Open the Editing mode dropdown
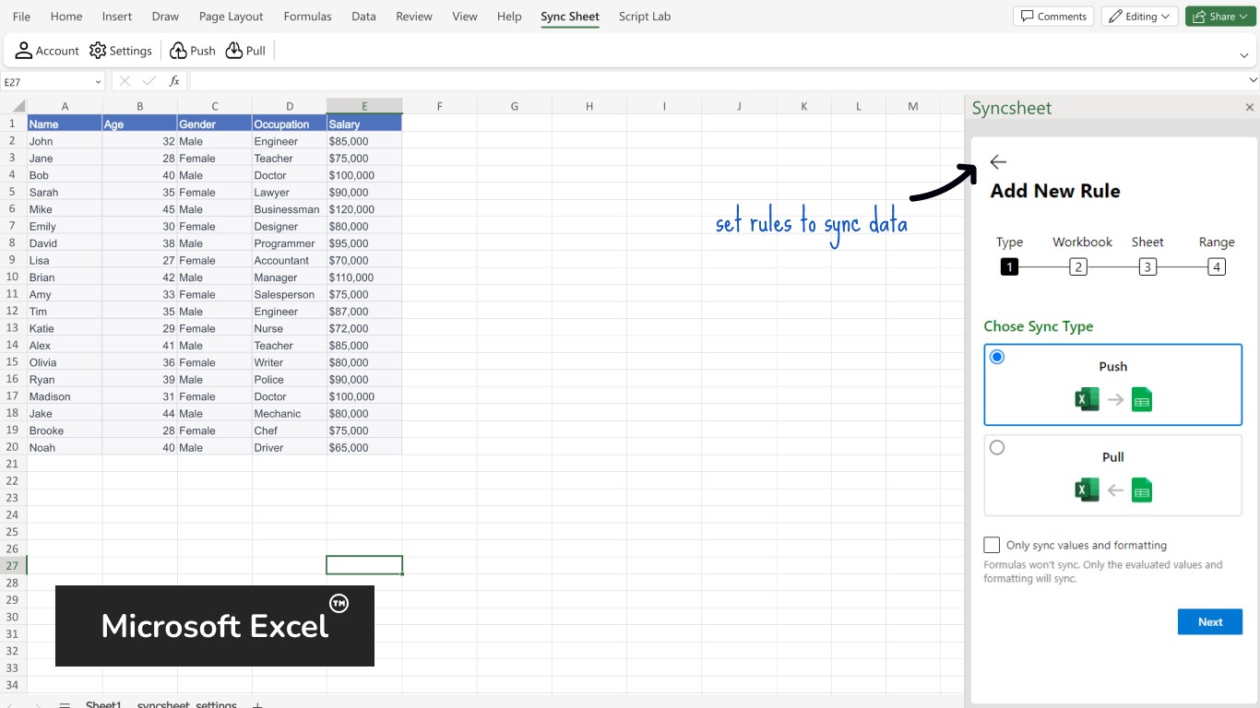This screenshot has width=1260, height=708. coord(1139,17)
